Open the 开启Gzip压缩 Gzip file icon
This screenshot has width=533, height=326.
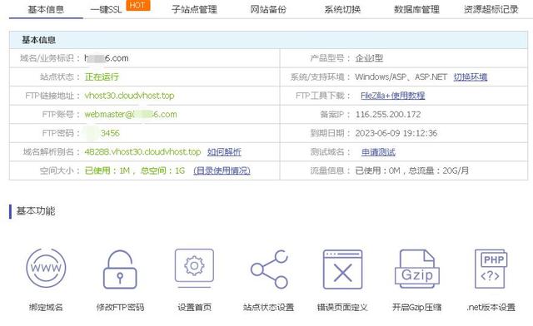(417, 269)
